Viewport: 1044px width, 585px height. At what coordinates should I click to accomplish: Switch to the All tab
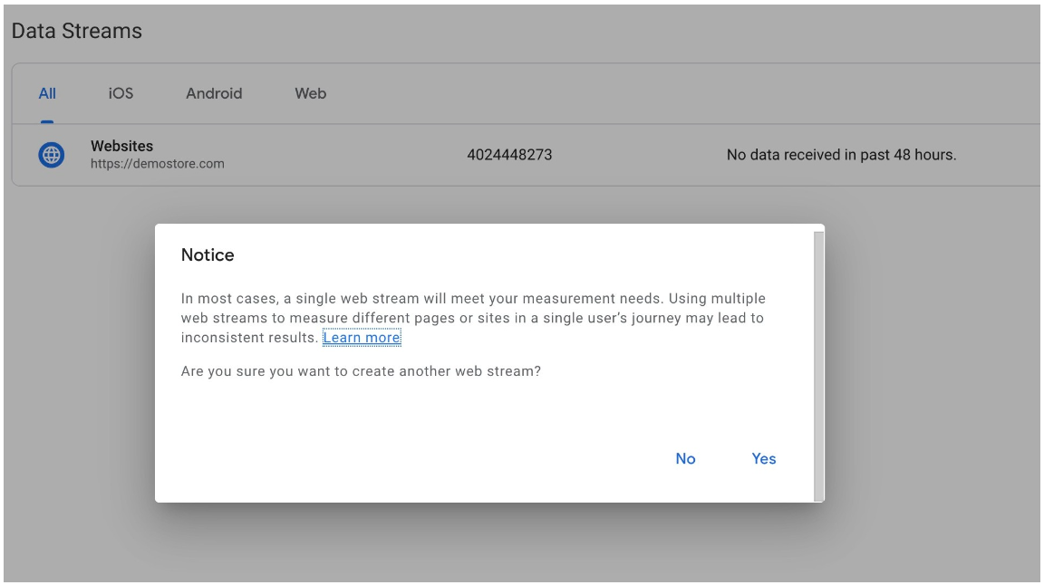click(x=47, y=93)
